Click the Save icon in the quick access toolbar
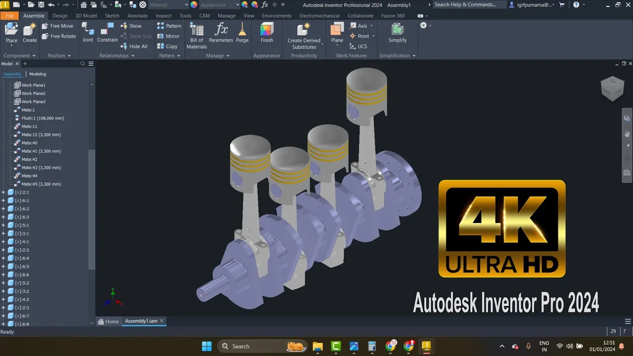 point(42,4)
